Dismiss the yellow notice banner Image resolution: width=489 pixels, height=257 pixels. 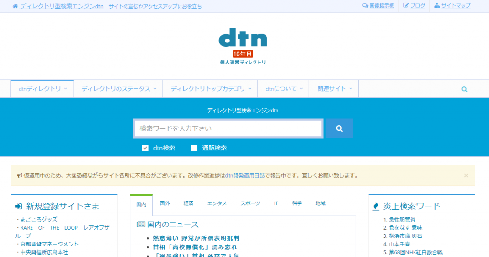pyautogui.click(x=466, y=175)
